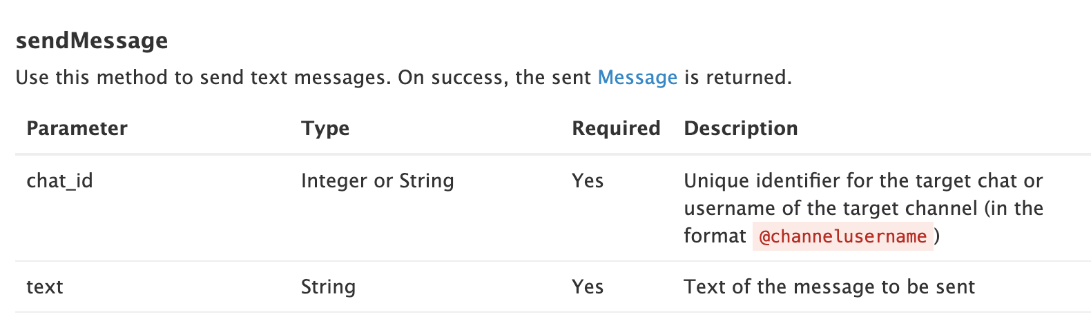Click the Parameter column header
Viewport: 1091px width, 321px height.
coord(77,128)
